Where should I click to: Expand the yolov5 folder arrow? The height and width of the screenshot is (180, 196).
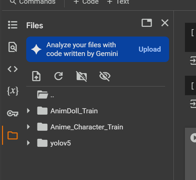click(x=29, y=143)
